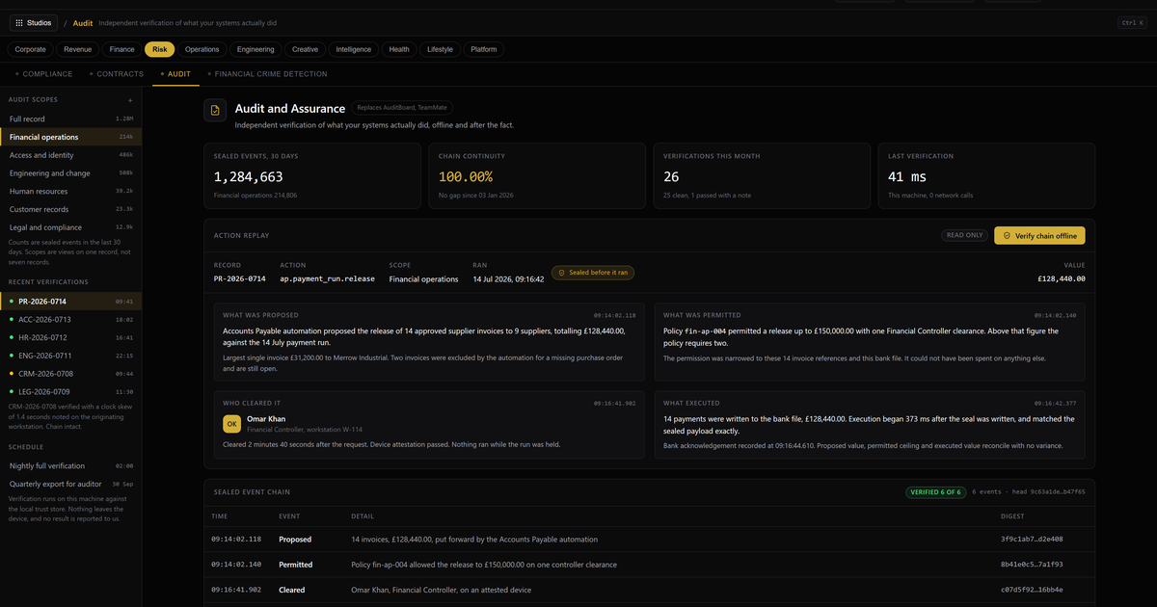Image resolution: width=1157 pixels, height=607 pixels.
Task: Open the Nightly full verification schedule
Action: (x=70, y=465)
